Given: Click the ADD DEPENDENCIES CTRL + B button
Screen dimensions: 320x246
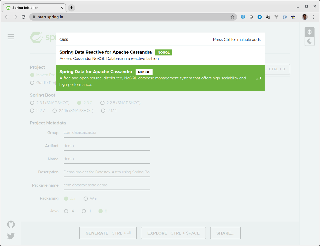Looking at the screenshot, I should coord(277,69).
